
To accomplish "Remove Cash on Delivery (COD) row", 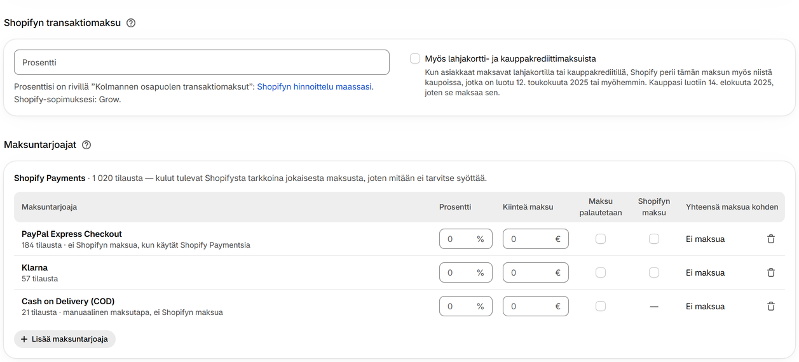I will 771,306.
